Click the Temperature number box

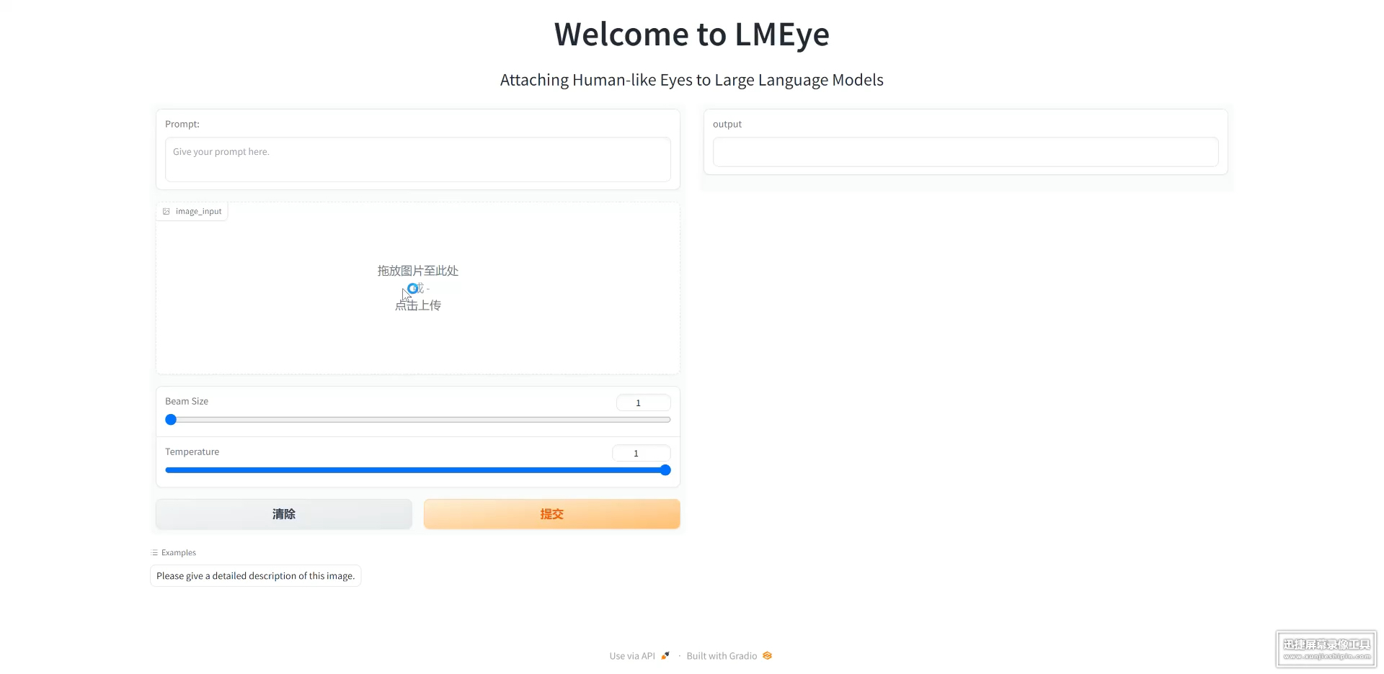[x=641, y=453]
